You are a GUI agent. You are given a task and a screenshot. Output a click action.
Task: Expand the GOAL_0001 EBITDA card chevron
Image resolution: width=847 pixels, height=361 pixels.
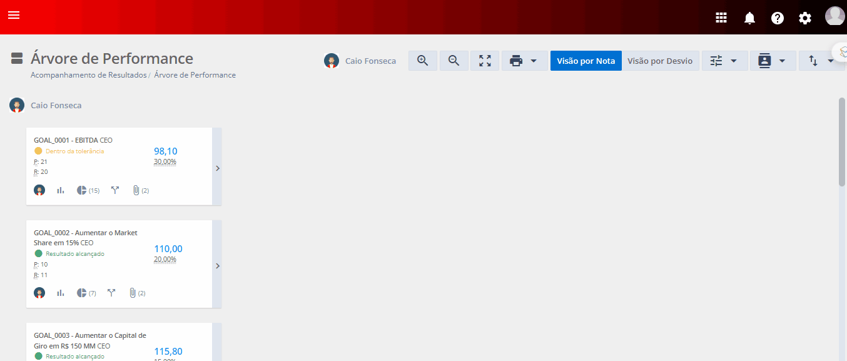217,168
